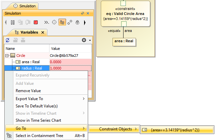Select Show in Time Series Chart
Image resolution: width=215 pixels, height=140 pixels.
[38, 120]
